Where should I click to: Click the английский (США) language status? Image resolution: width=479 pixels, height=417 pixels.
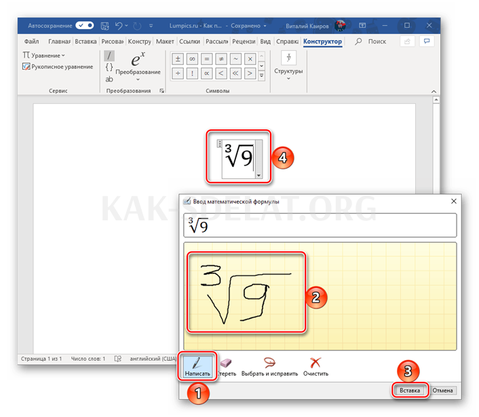click(153, 359)
